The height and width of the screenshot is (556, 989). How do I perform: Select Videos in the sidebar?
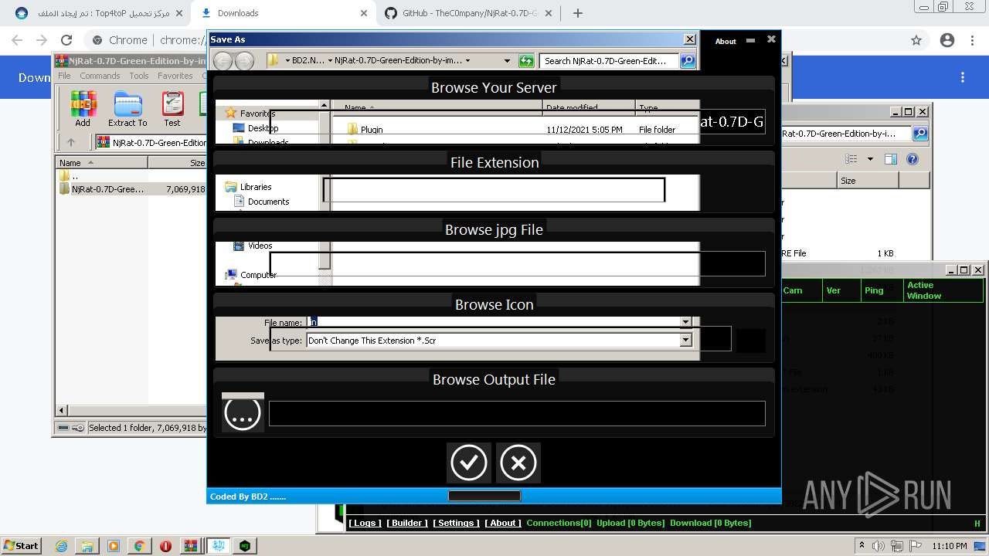click(x=260, y=246)
